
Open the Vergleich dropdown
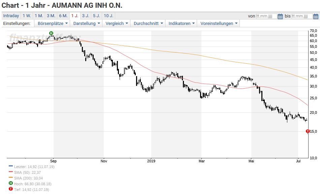point(116,24)
